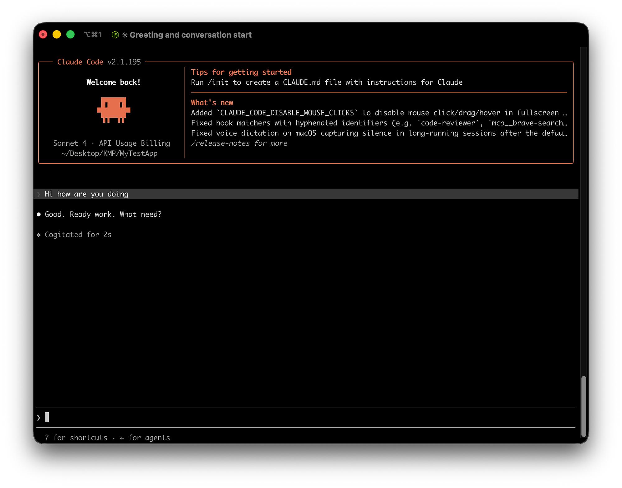Viewport: 622px width, 488px height.
Task: Click the "? for shortcuts" hint
Action: [76, 438]
